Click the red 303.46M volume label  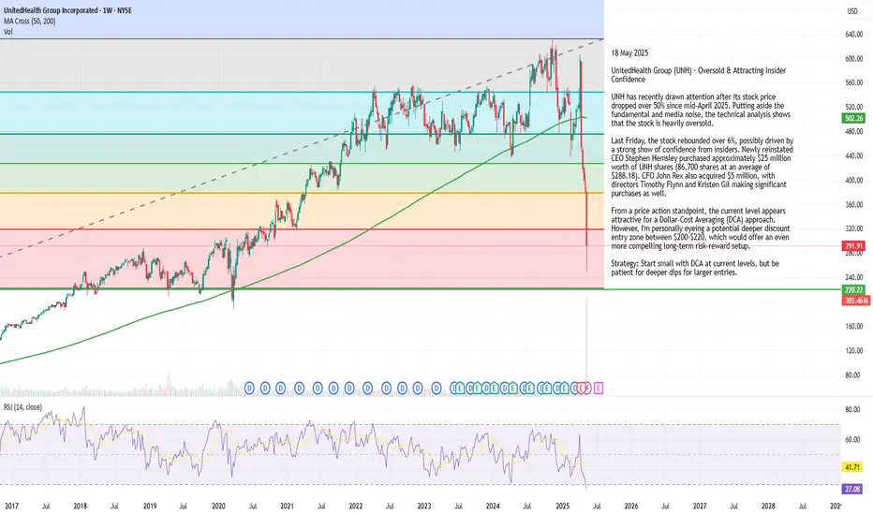coord(856,301)
